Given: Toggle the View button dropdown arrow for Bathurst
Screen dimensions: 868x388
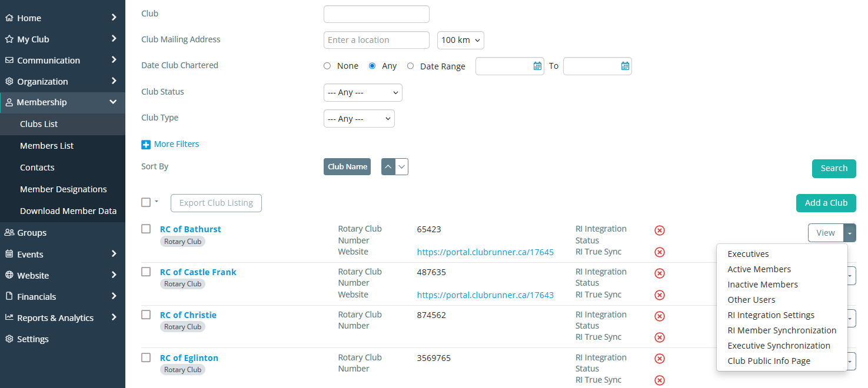Looking at the screenshot, I should (x=850, y=233).
